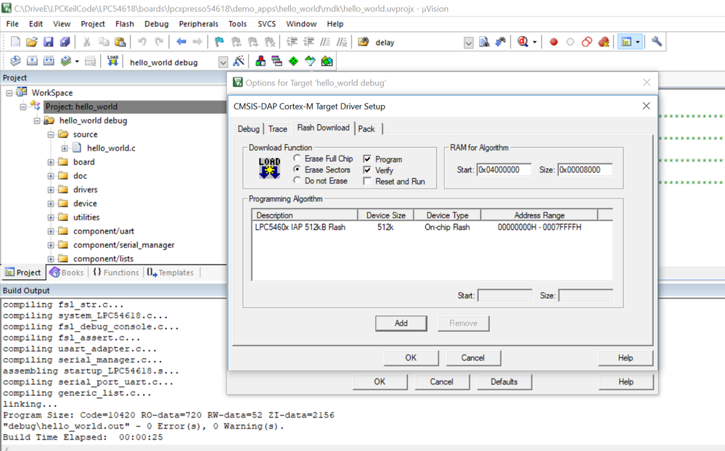The width and height of the screenshot is (725, 451).
Task: Click Help in the Target Driver Setup dialog
Action: 625,357
